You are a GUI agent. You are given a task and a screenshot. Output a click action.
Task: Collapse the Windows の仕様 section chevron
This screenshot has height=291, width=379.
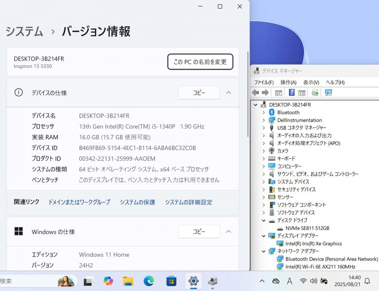coord(229,232)
